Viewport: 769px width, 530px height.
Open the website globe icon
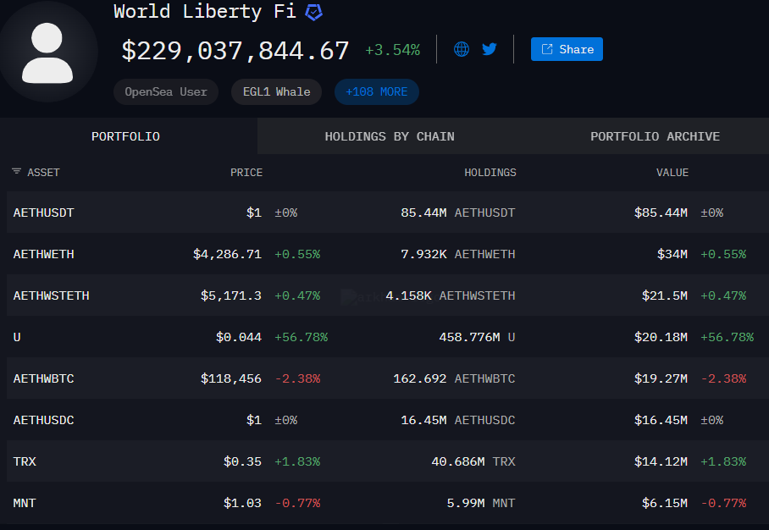(462, 49)
